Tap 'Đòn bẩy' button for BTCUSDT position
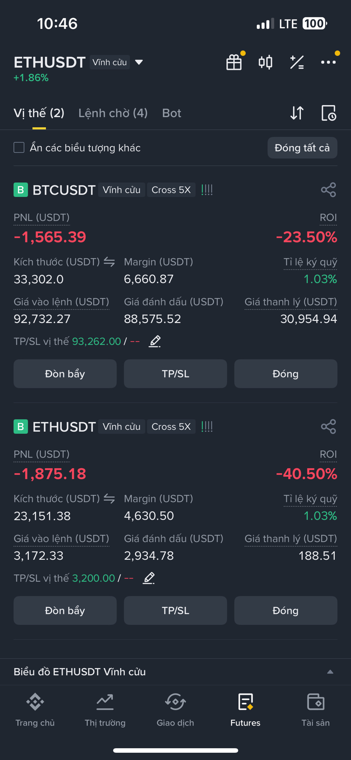This screenshot has width=351, height=760. [x=65, y=374]
